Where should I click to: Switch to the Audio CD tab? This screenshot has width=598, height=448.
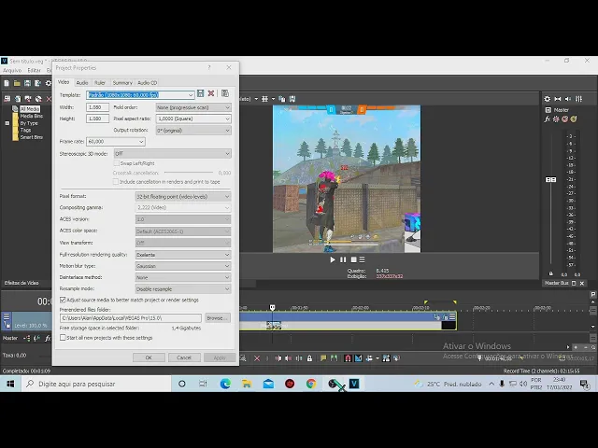click(x=148, y=83)
